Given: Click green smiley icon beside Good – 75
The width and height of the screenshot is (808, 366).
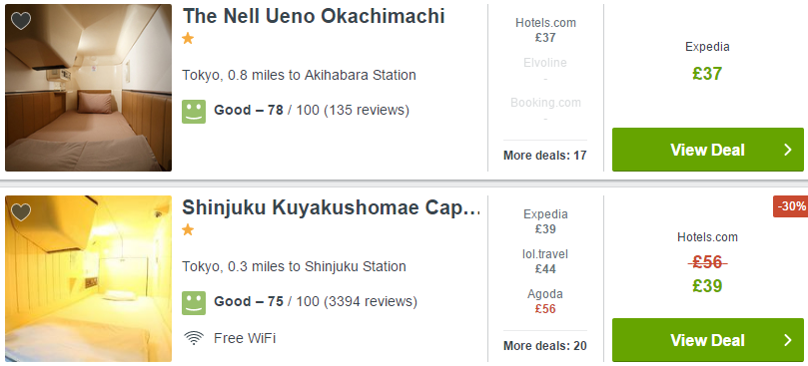Looking at the screenshot, I should point(194,303).
